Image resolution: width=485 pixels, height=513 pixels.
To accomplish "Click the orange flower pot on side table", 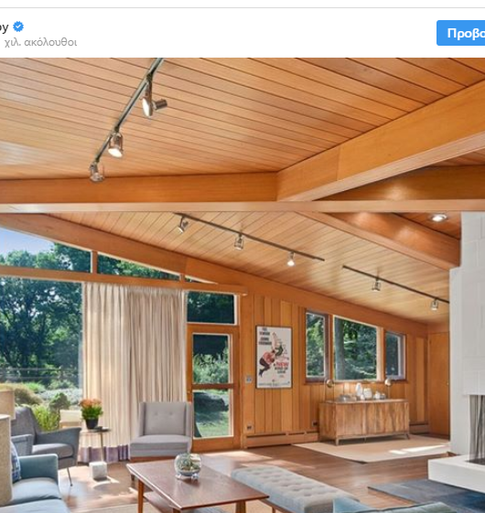I will (92, 413).
